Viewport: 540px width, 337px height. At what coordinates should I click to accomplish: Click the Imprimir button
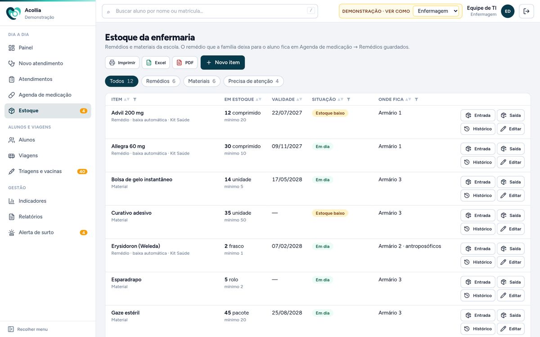point(122,62)
